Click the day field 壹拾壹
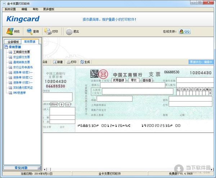 147,80
